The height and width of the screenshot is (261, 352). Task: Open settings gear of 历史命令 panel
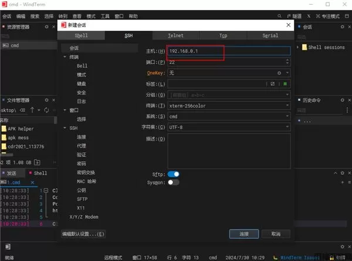pos(343,100)
